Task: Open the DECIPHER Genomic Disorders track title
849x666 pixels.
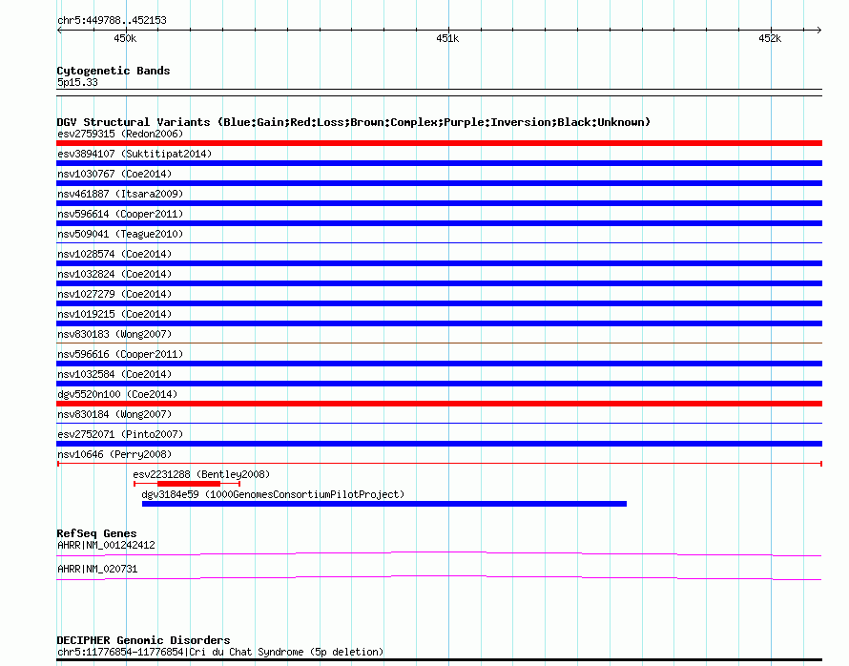Action: [x=143, y=640]
